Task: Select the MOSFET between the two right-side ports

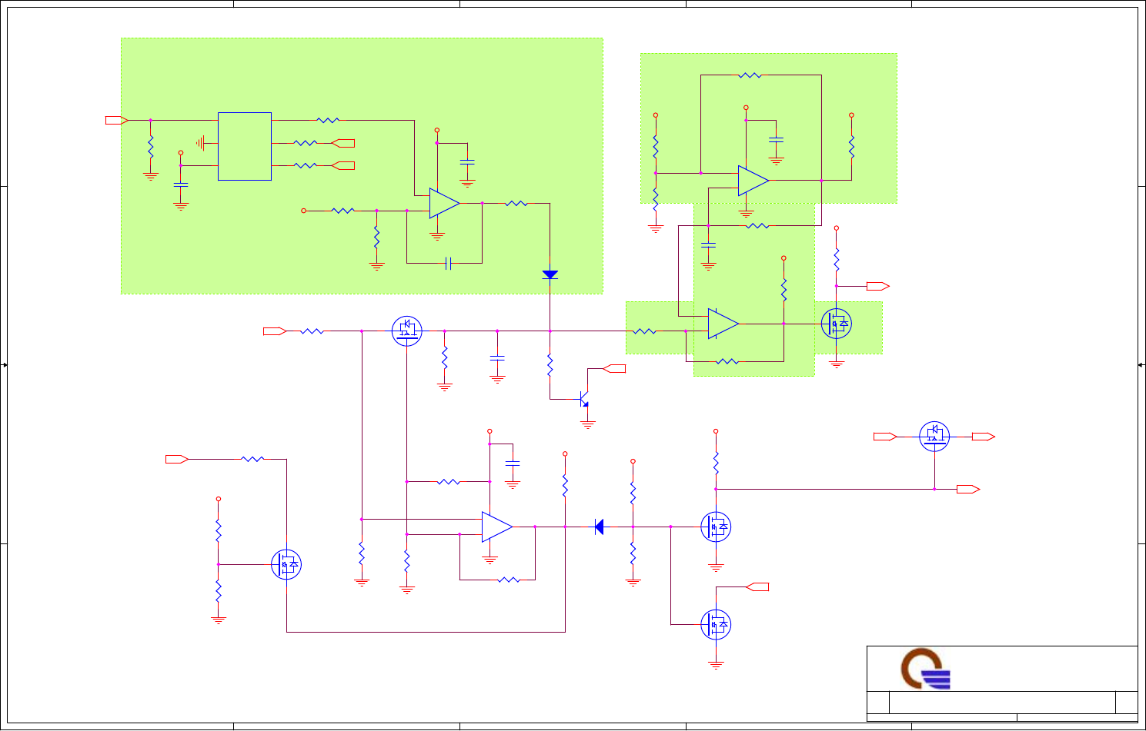Action: click(934, 437)
